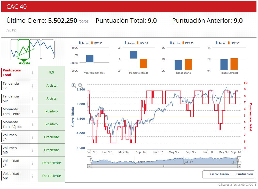This screenshot has height=189, width=258.
Task: Click the Puntuación Total 9,0 header value
Action: [152, 21]
